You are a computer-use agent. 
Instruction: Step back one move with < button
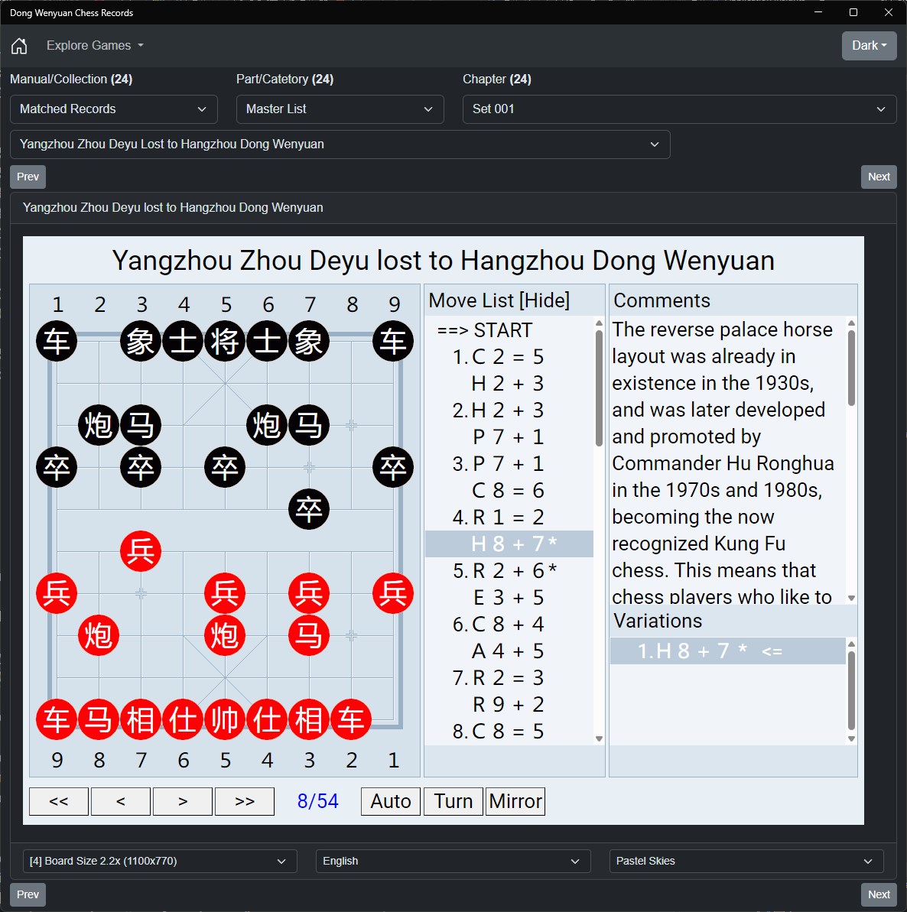click(121, 801)
